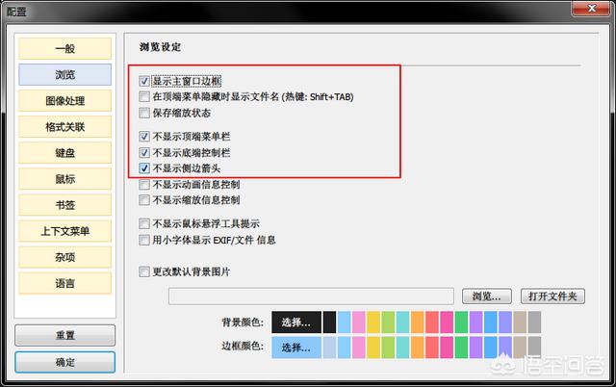616x387 pixels.
Task: Tick 不显示鼠标悬浮工具提示 checkbox
Action: click(144, 224)
